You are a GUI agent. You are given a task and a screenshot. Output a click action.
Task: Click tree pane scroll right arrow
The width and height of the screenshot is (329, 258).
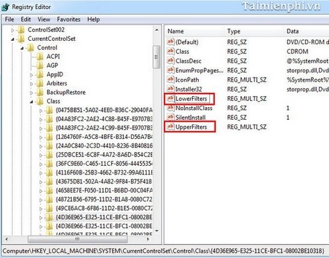pos(148,240)
